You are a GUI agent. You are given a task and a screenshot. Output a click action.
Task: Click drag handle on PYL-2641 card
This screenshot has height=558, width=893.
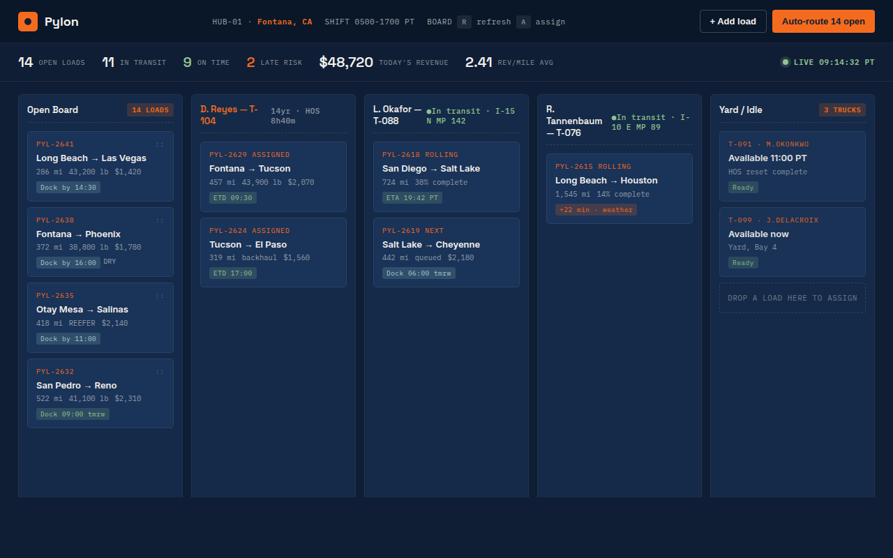coord(160,144)
